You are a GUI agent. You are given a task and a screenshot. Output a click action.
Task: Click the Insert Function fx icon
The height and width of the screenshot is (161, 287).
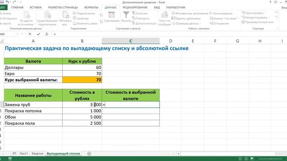pyautogui.click(x=47, y=34)
